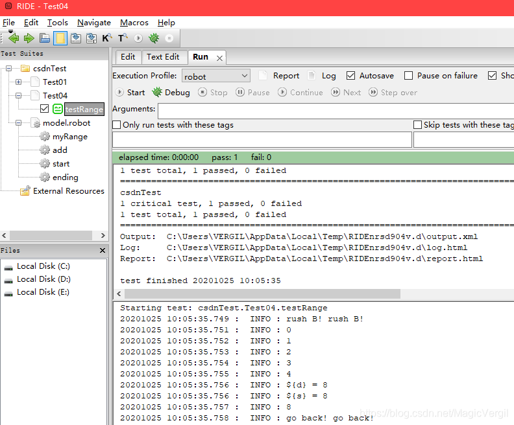Toggle the Autosave checkbox

(350, 76)
